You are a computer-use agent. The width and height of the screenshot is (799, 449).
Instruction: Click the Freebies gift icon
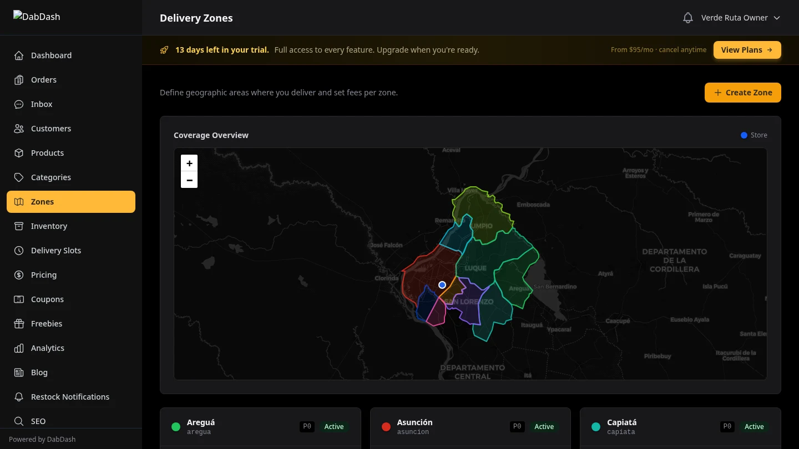18,324
